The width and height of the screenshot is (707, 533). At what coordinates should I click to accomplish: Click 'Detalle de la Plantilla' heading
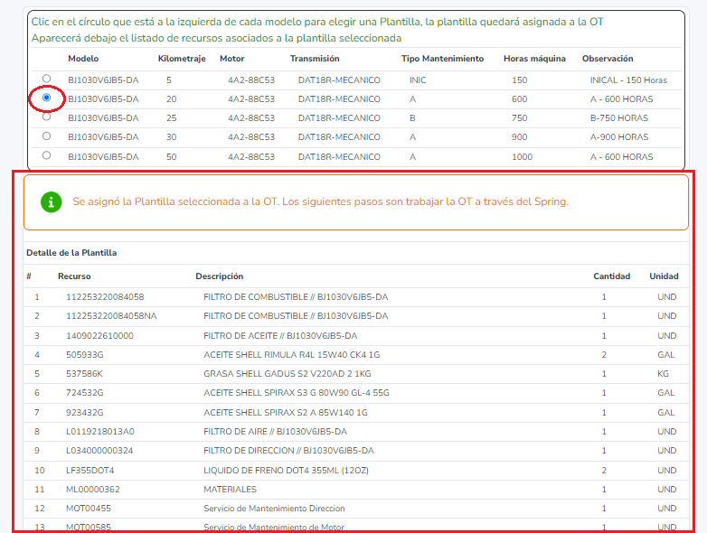(x=71, y=253)
